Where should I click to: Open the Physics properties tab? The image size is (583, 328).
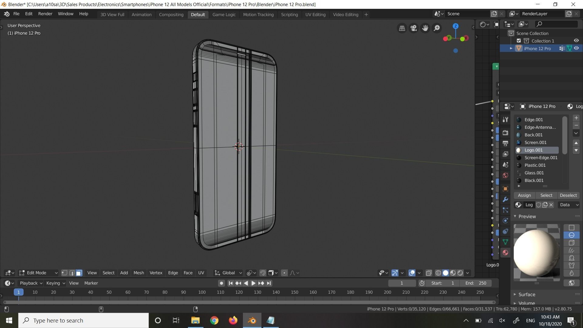505,220
